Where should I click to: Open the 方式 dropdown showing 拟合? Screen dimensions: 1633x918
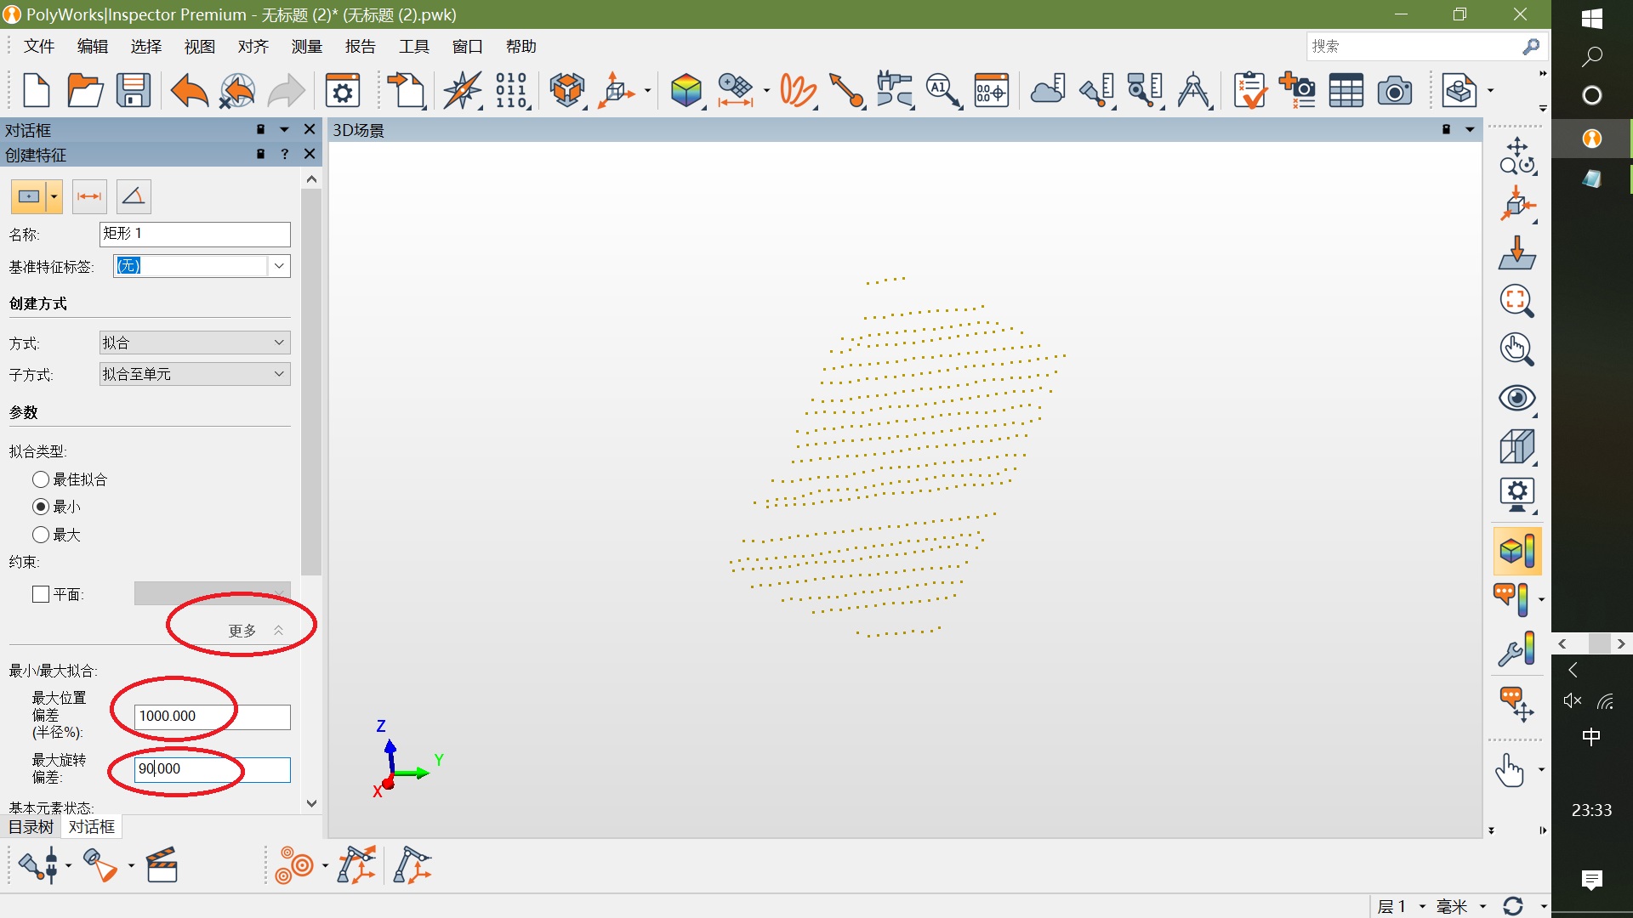(195, 343)
